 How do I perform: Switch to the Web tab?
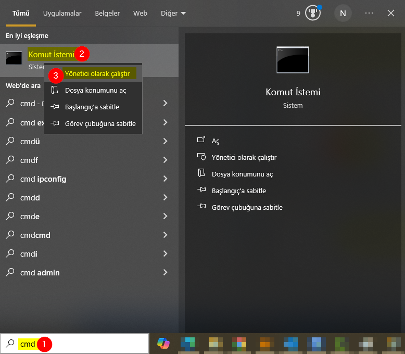140,13
